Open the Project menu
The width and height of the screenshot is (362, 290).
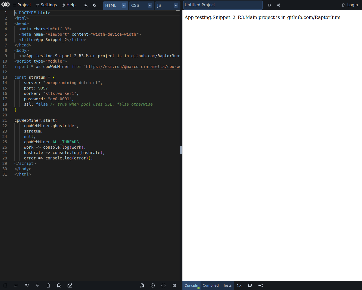point(22,5)
